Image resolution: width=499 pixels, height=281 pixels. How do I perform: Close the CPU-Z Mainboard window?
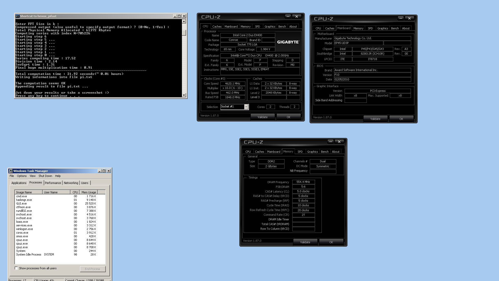409,18
